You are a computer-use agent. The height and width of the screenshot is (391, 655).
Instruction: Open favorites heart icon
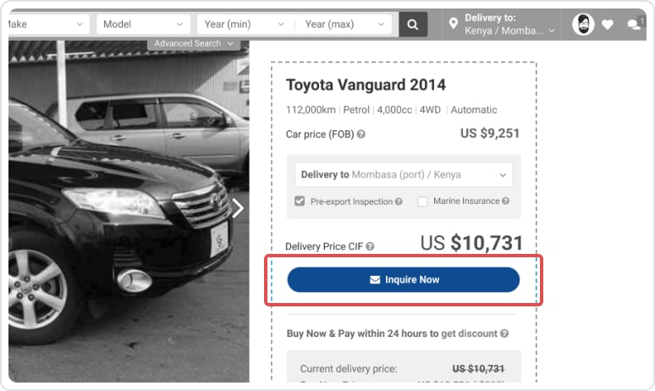point(608,25)
